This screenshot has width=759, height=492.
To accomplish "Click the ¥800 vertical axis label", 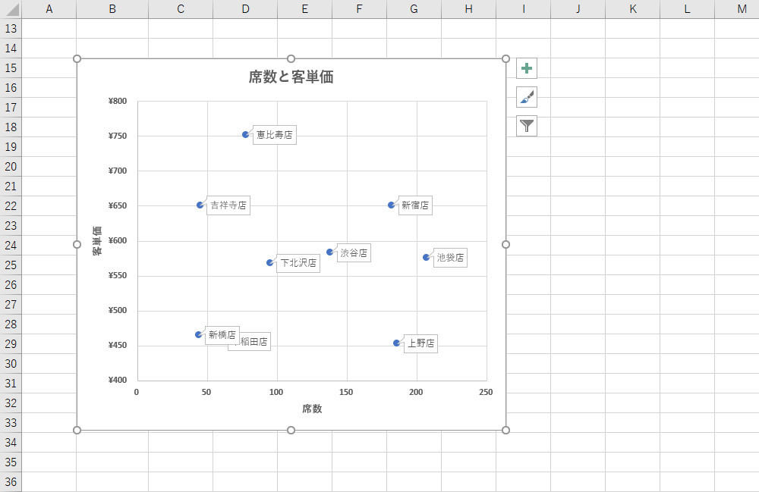I will [118, 101].
